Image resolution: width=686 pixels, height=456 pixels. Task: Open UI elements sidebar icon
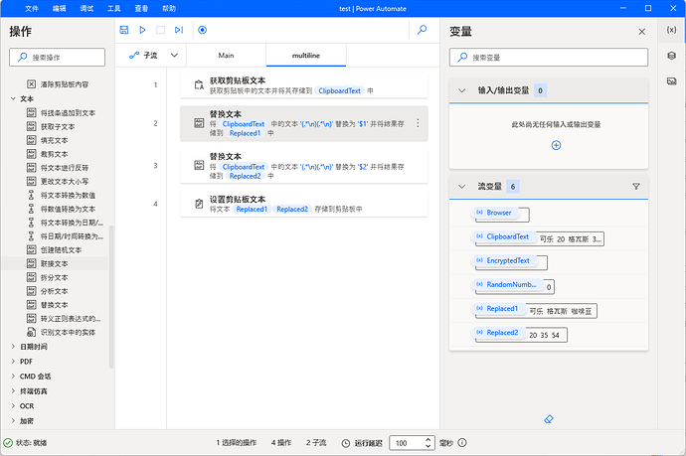pyautogui.click(x=671, y=56)
